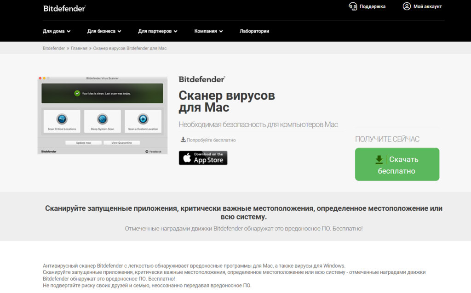Click the green download arrow icon on Скачать button
Screen dimensions: 471x293
(379, 159)
